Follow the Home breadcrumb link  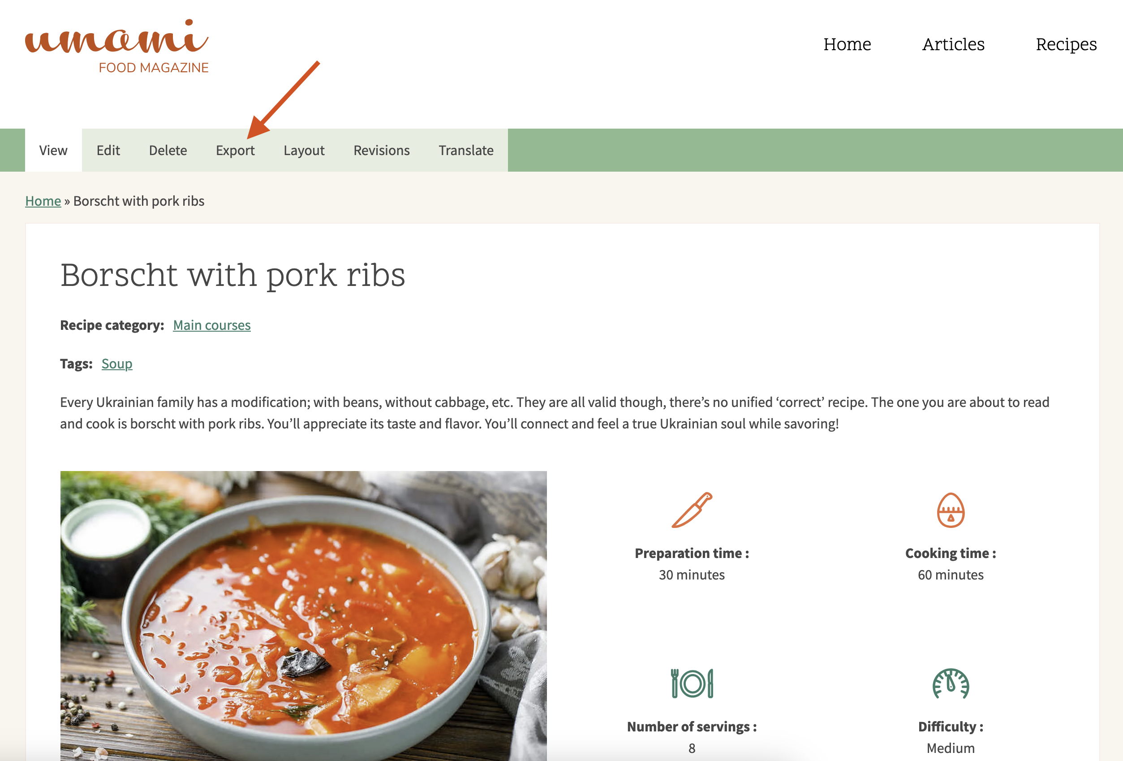point(43,201)
